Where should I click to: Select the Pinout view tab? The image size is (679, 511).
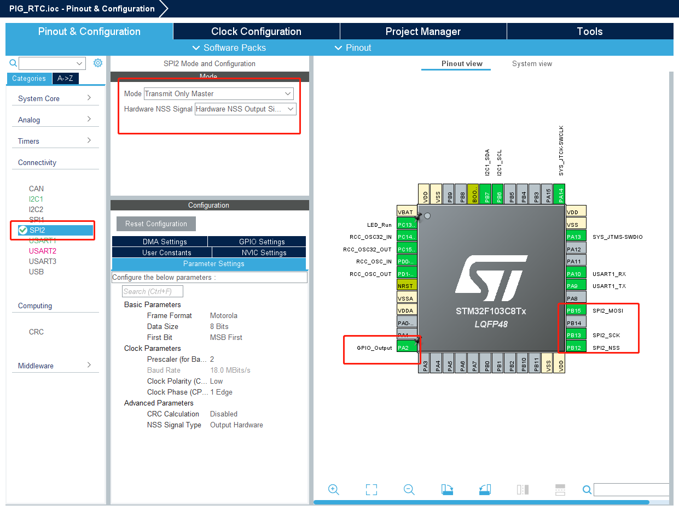(x=462, y=63)
